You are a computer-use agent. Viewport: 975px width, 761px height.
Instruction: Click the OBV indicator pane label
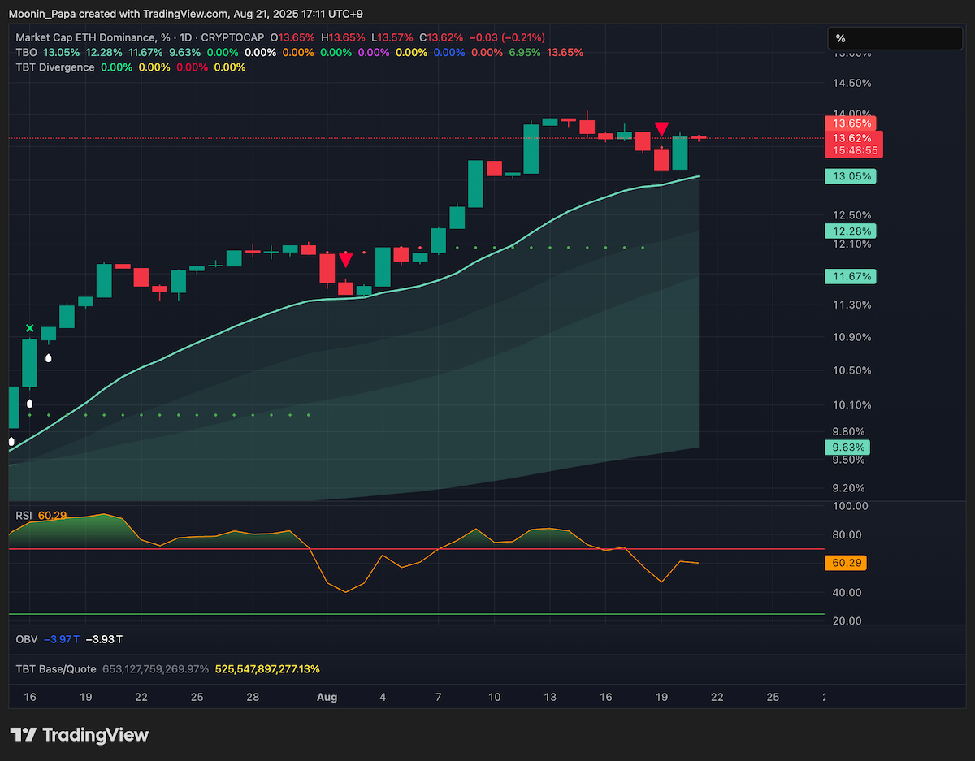point(27,639)
